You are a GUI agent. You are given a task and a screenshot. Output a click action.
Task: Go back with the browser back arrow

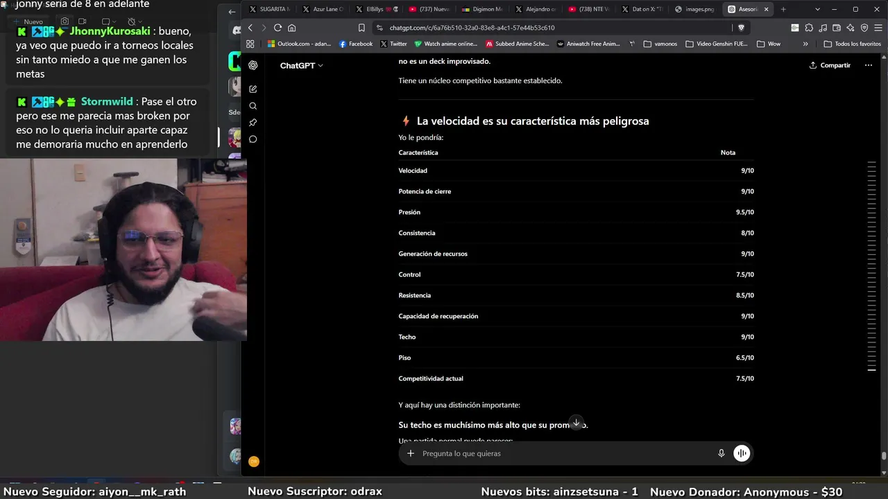pyautogui.click(x=250, y=28)
